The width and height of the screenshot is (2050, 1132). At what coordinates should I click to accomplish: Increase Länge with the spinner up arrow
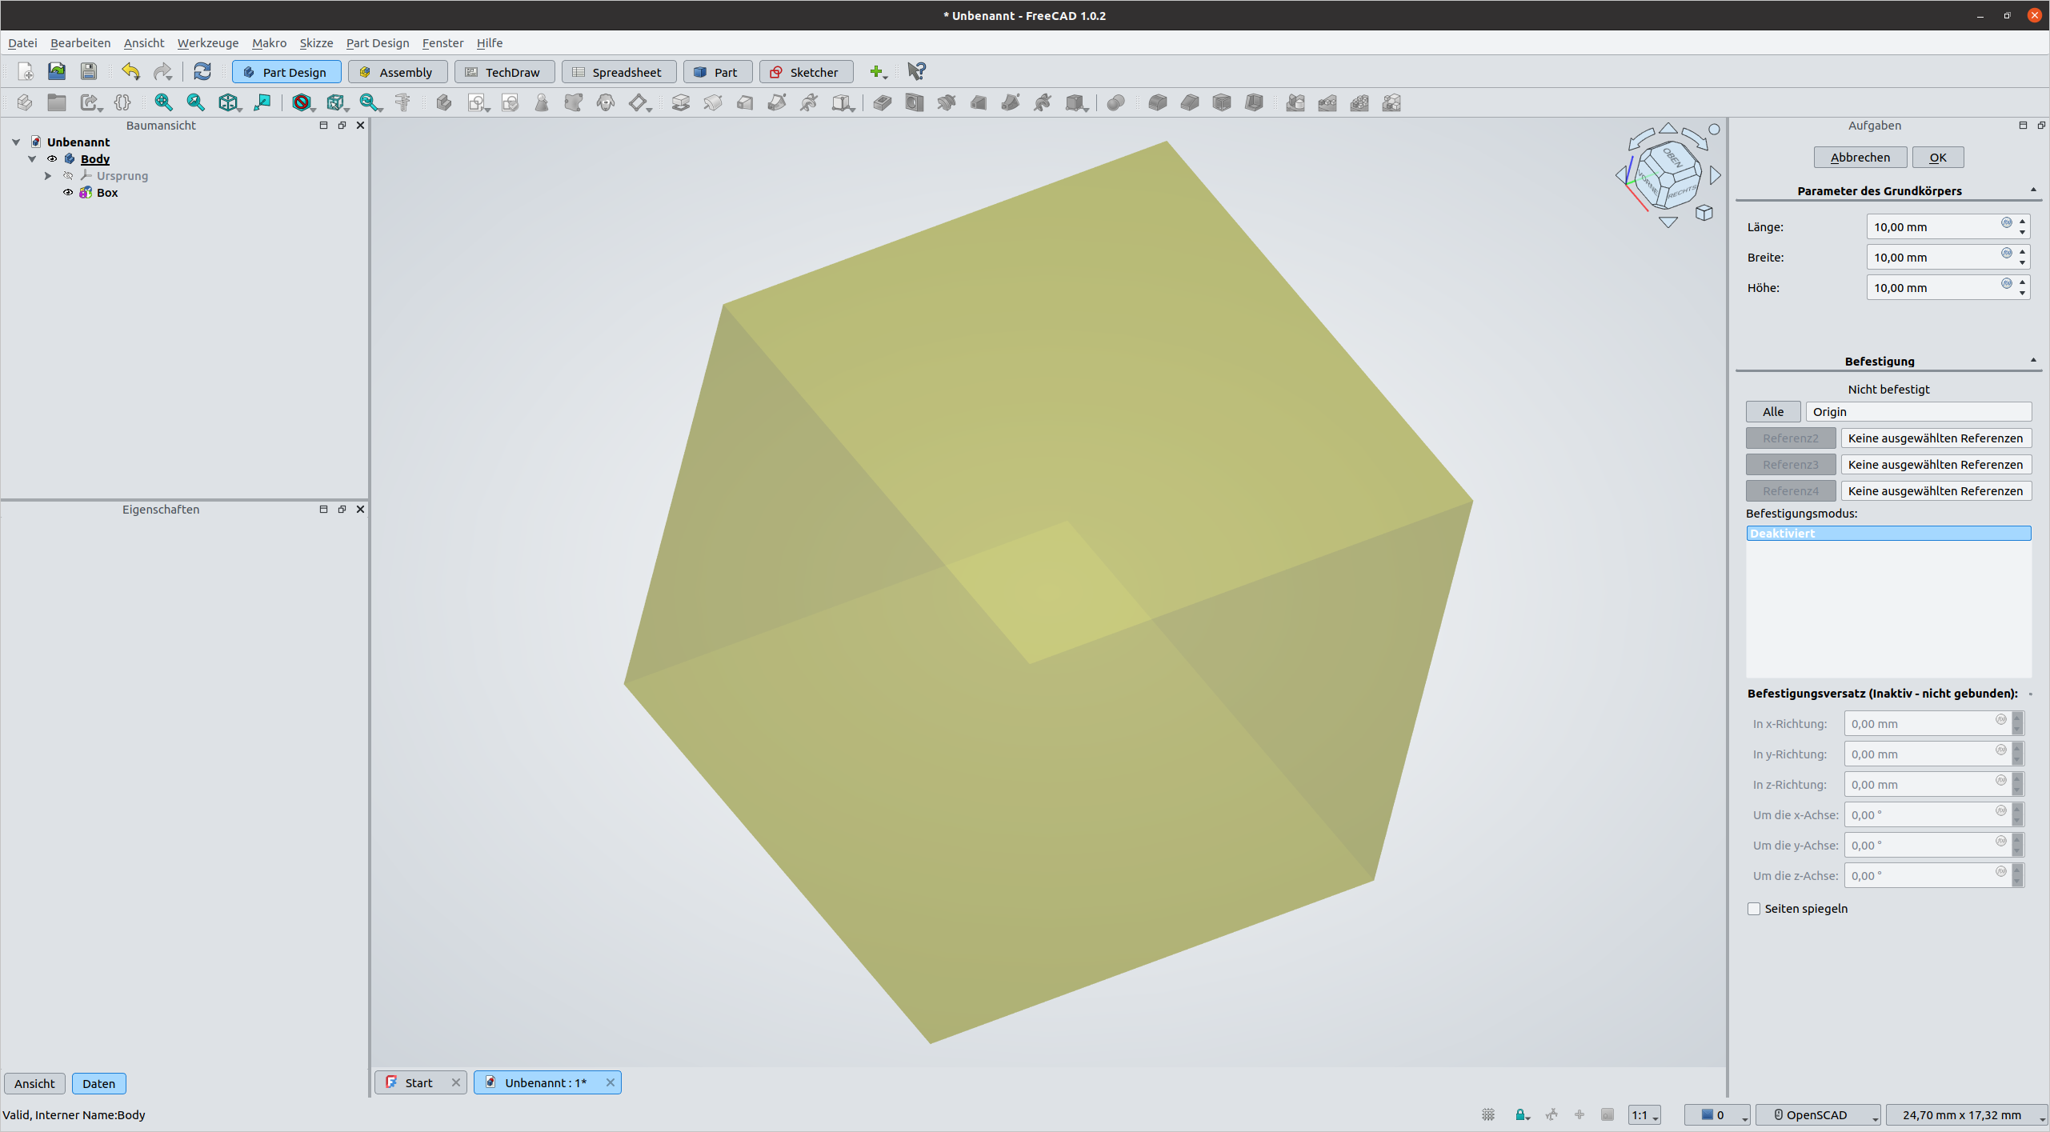2022,222
